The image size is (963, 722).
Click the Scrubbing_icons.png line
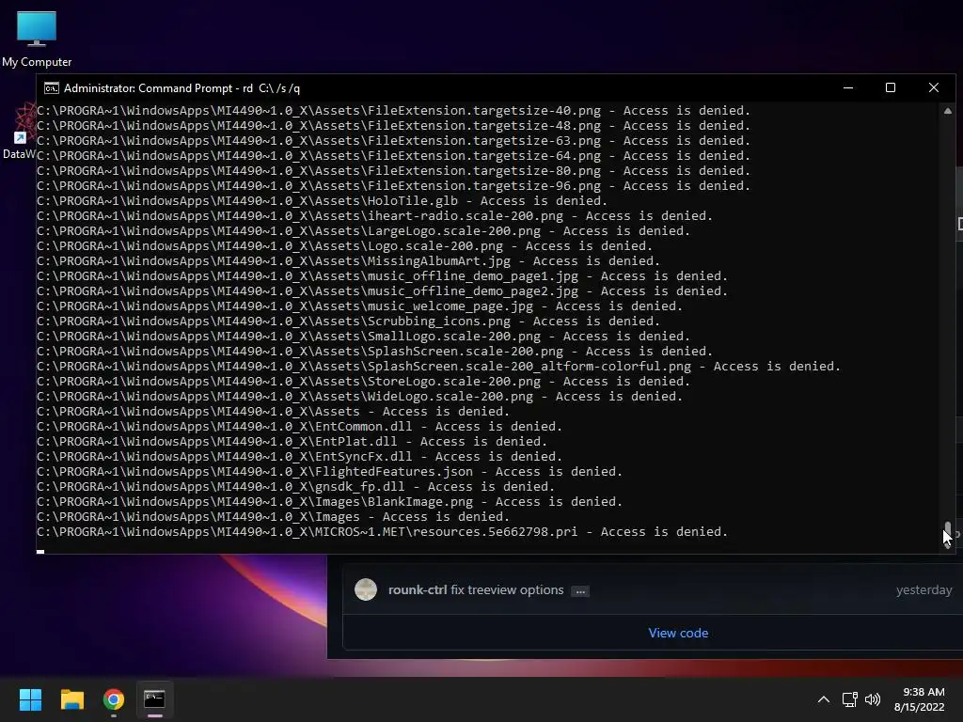(348, 322)
